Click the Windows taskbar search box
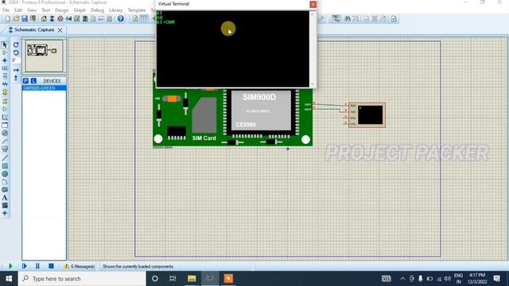This screenshot has height=286, width=509. (x=82, y=279)
